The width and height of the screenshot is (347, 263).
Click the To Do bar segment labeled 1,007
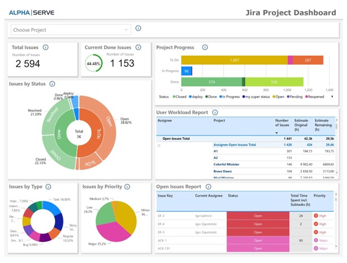click(234, 60)
